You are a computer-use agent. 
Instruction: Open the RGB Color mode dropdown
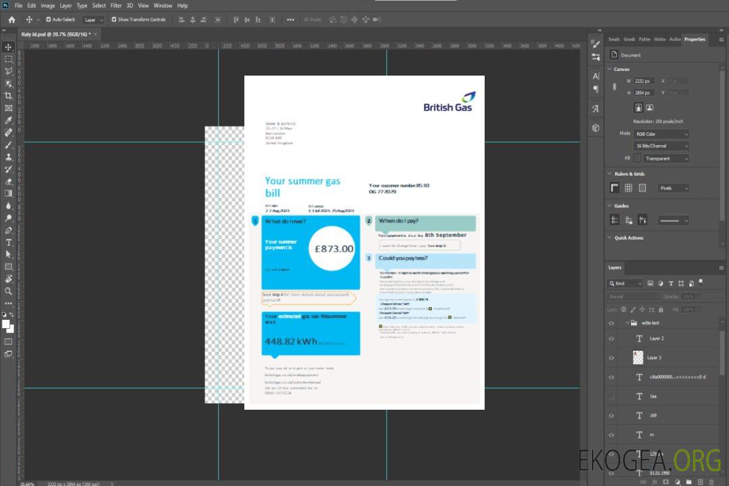662,134
